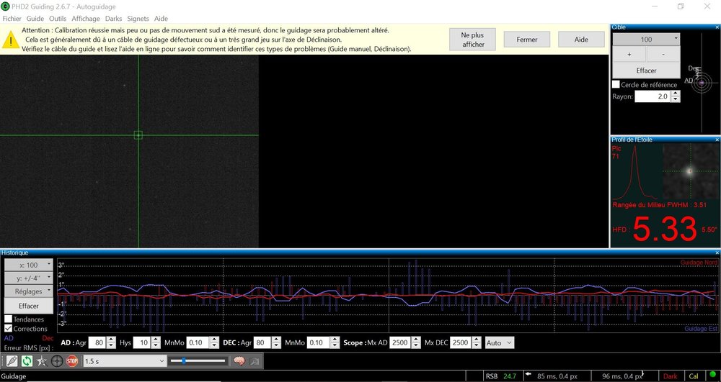721x382 pixels.
Task: Click the green status indicator light
Action: pos(713,376)
